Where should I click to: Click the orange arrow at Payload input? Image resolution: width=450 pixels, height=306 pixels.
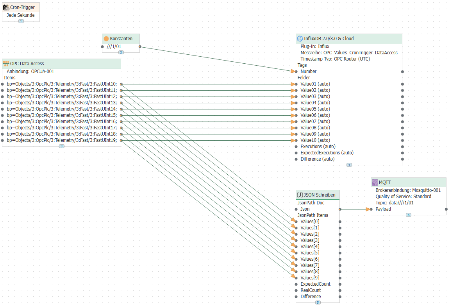(x=368, y=209)
